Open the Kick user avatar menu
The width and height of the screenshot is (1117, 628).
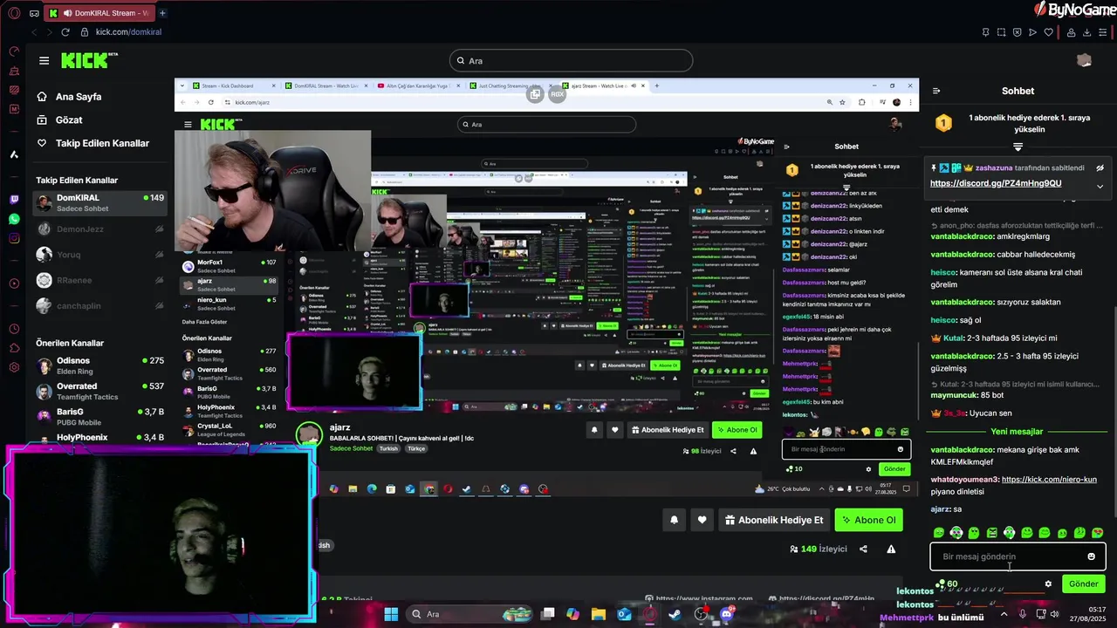pyautogui.click(x=1084, y=60)
